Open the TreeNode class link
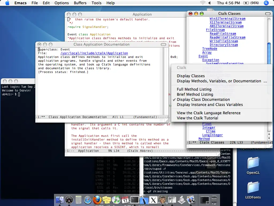 210,49
